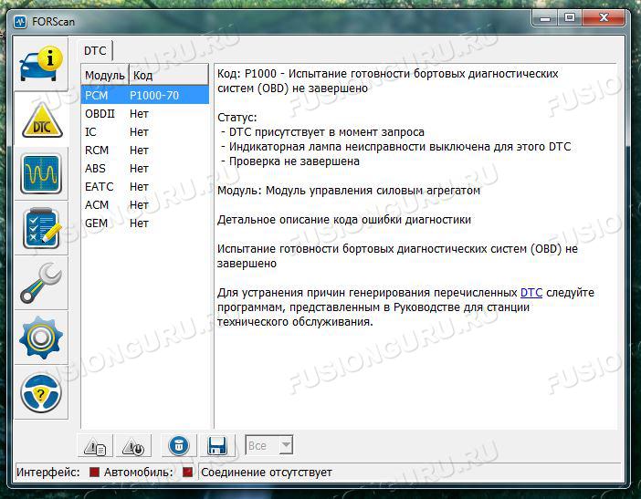This screenshot has height=499, width=641.
Task: Select the RCM module row
Action: point(144,151)
